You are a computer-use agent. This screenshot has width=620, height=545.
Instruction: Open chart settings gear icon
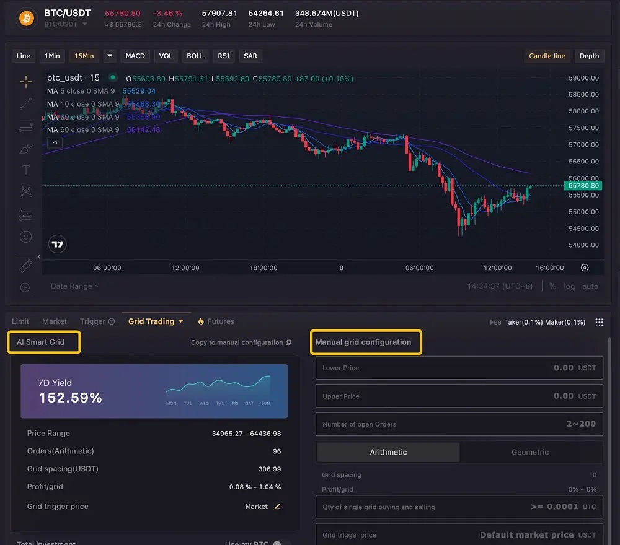585,268
